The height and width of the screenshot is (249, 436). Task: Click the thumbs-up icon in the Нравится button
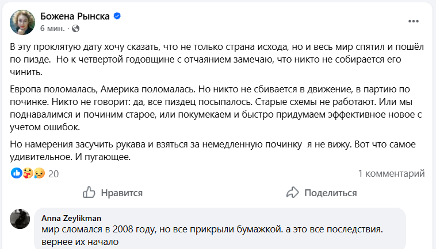click(89, 192)
